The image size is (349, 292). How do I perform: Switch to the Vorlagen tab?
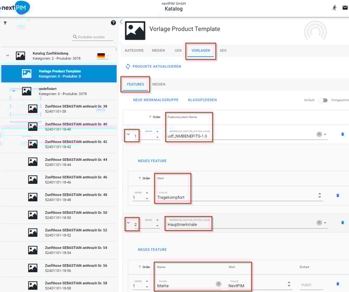click(x=201, y=50)
